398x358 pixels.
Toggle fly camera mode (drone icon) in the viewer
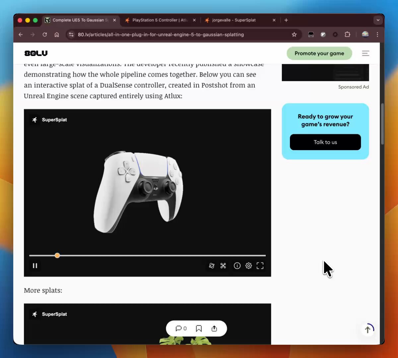[x=223, y=266]
